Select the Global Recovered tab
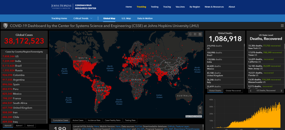The image size is (285, 130). coord(233,91)
